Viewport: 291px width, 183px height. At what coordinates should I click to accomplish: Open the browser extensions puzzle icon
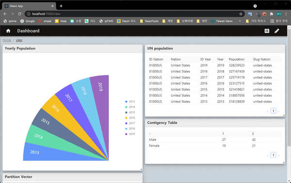pos(272,14)
